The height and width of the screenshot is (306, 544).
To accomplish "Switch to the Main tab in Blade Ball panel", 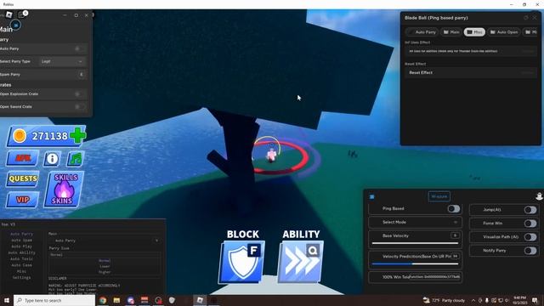I will [451, 32].
